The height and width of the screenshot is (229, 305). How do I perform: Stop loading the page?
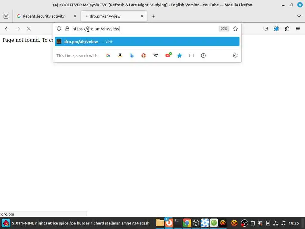click(29, 29)
